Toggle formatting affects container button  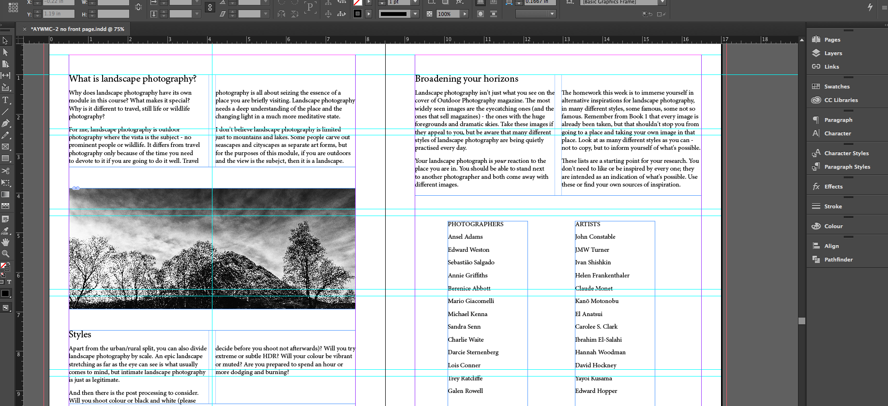(x=2, y=282)
